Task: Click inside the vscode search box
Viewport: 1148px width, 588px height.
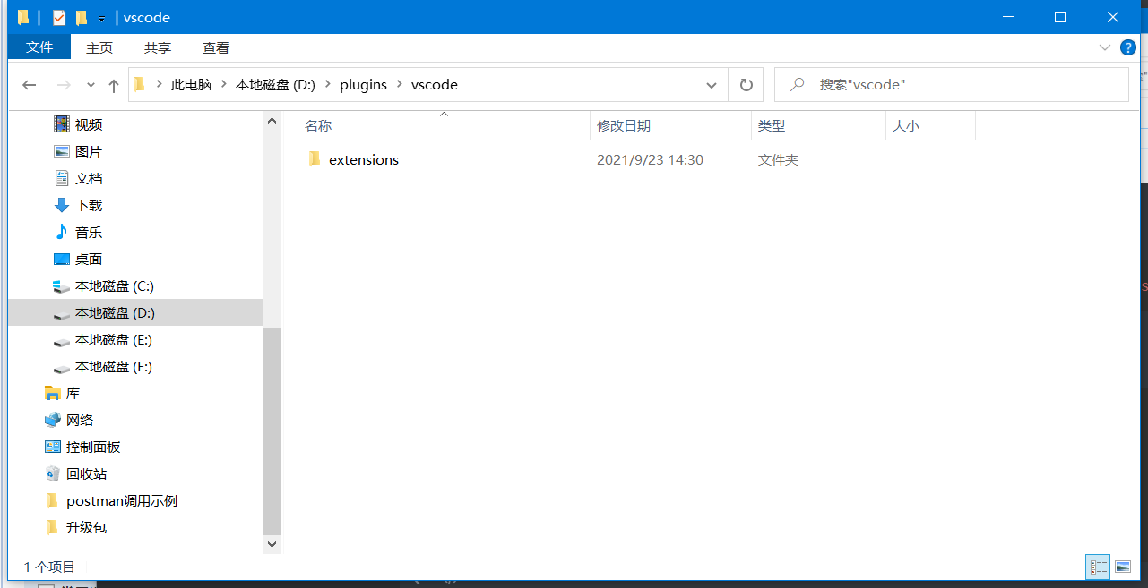Action: pos(950,84)
